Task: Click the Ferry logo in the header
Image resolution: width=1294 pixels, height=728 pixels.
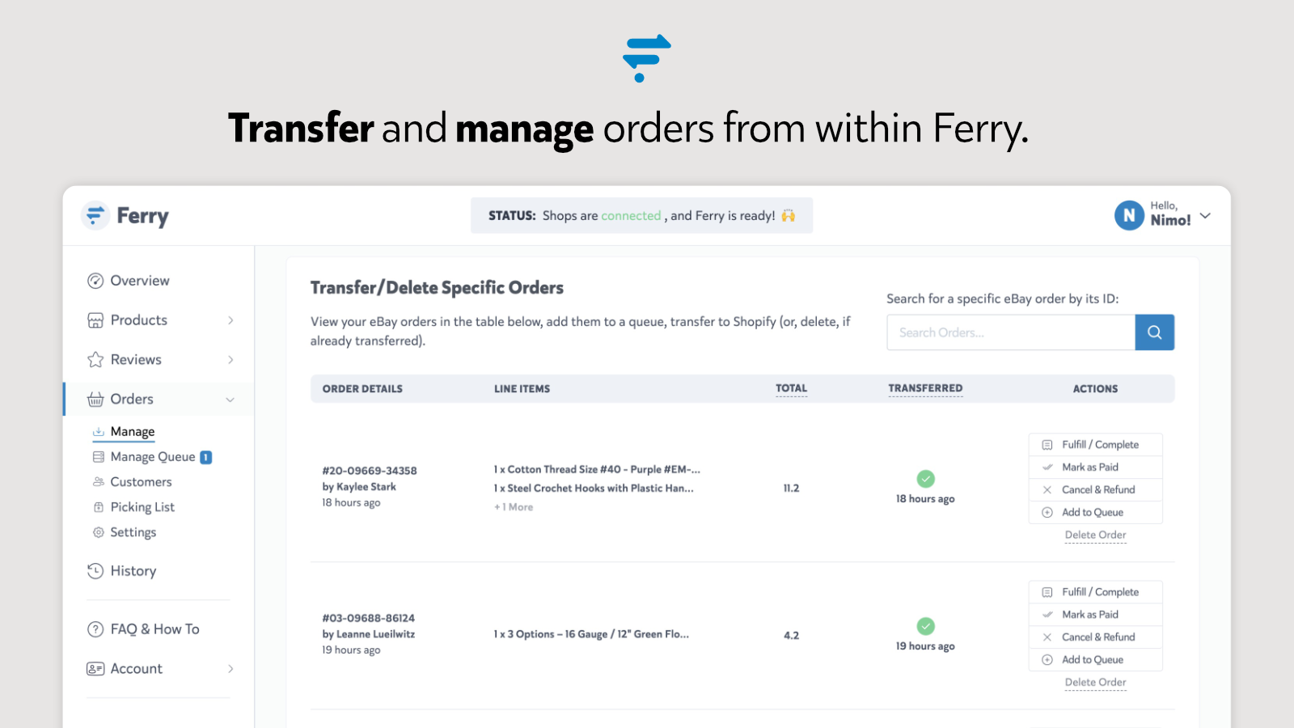Action: [x=125, y=215]
